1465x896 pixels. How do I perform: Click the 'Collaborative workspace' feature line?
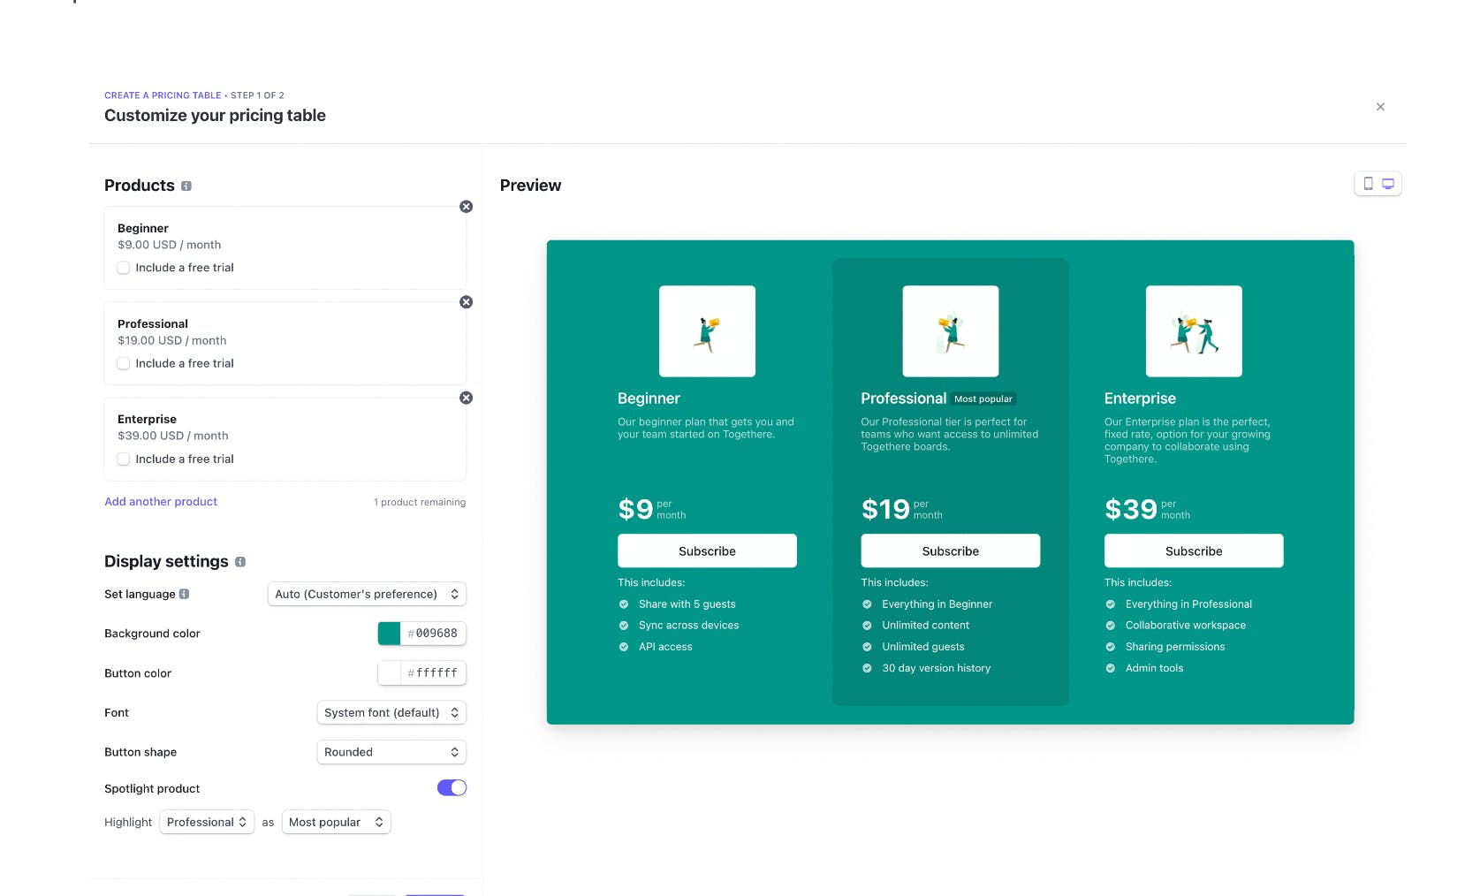pos(1185,625)
